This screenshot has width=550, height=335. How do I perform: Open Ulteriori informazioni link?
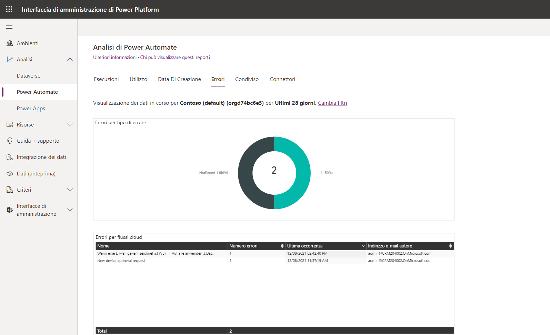tap(115, 57)
